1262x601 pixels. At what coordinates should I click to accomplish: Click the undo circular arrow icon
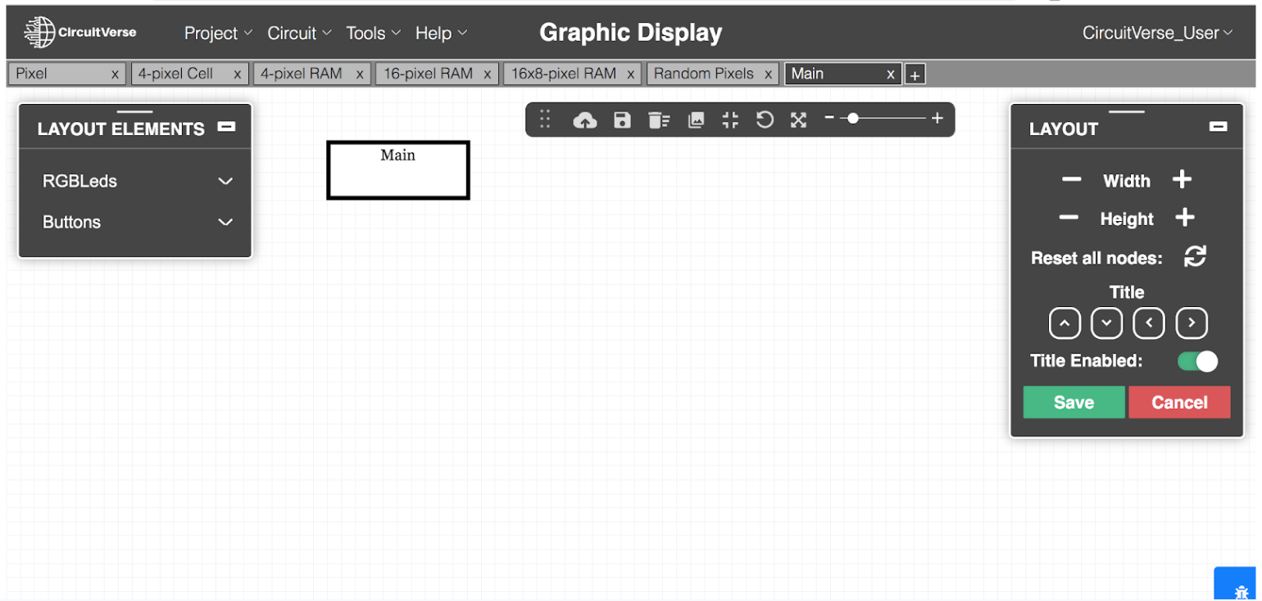765,120
